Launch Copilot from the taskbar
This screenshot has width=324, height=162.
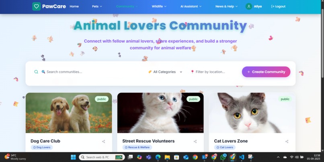tap(139, 157)
